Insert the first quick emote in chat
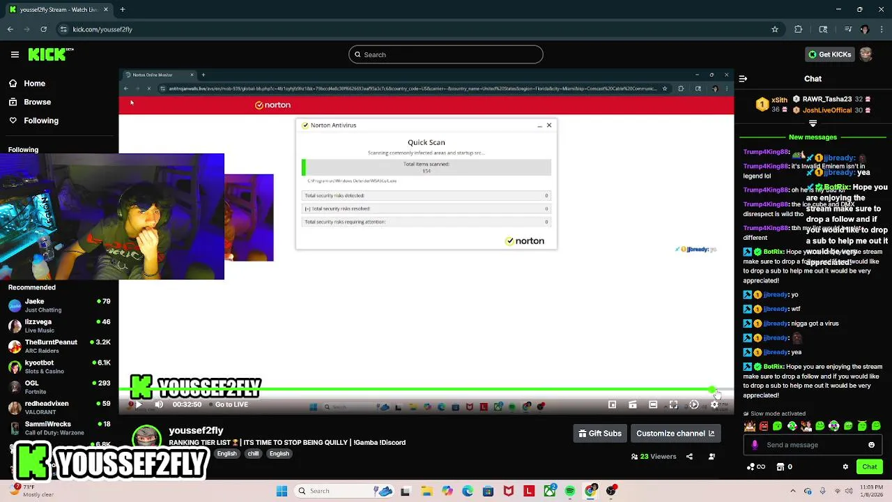This screenshot has width=892, height=502. point(750,426)
